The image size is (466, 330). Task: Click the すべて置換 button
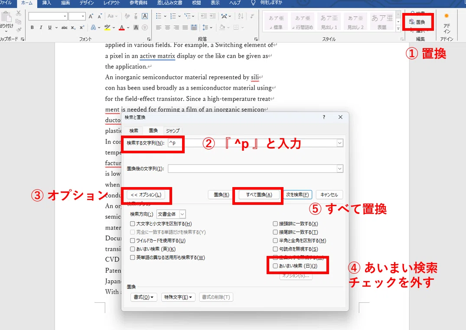259,194
